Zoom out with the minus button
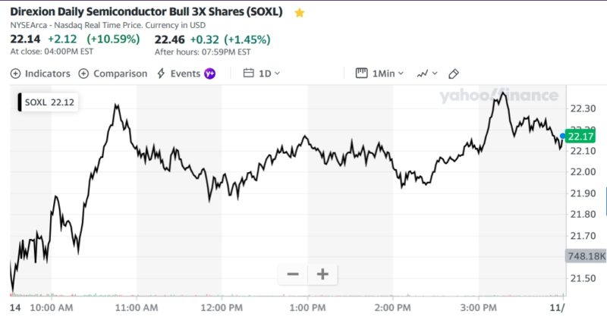The height and width of the screenshot is (320, 607). pos(293,275)
